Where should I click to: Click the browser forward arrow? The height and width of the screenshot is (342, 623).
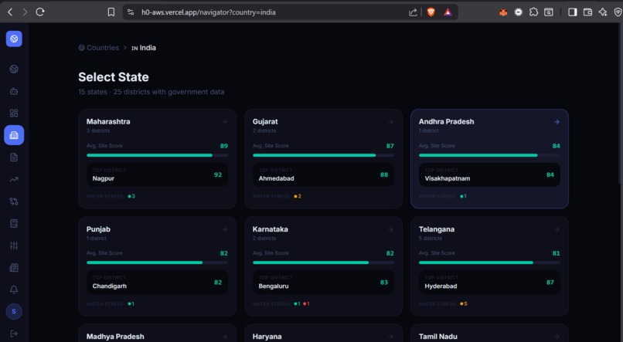pos(25,12)
